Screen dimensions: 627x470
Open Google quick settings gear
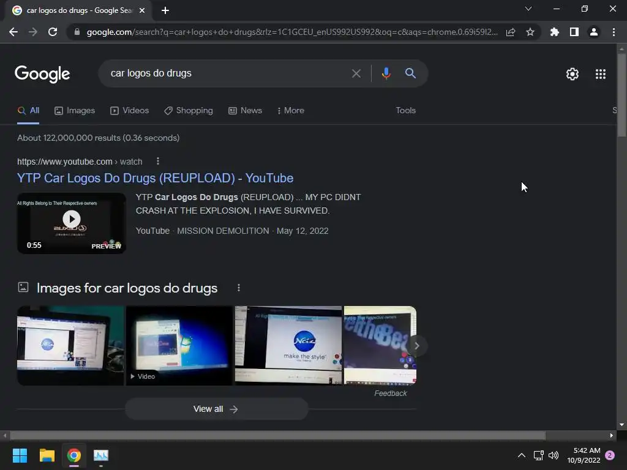(x=573, y=74)
